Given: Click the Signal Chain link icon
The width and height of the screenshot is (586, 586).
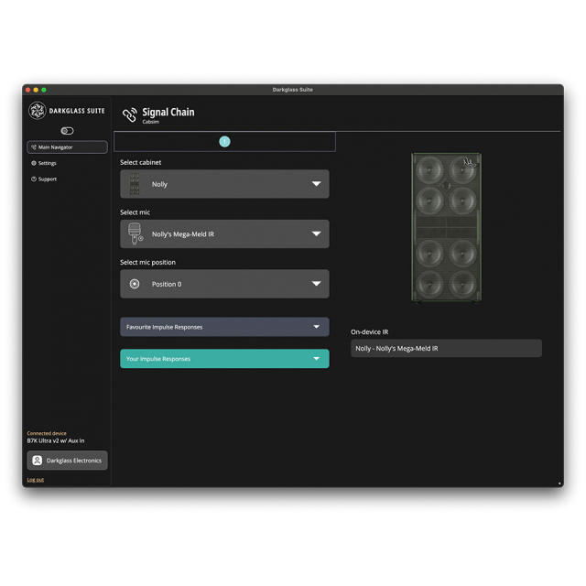Looking at the screenshot, I should point(130,115).
